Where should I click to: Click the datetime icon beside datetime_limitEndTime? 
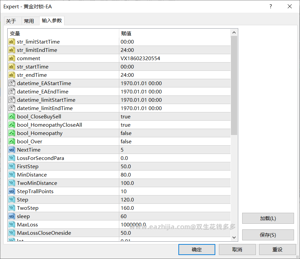pos(12,108)
